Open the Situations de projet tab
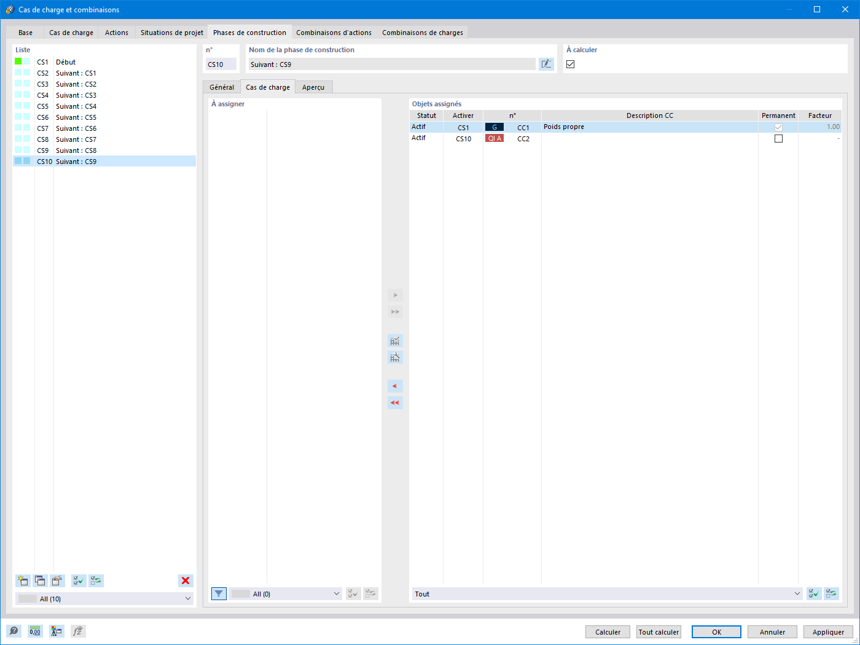The height and width of the screenshot is (645, 860). coord(172,33)
